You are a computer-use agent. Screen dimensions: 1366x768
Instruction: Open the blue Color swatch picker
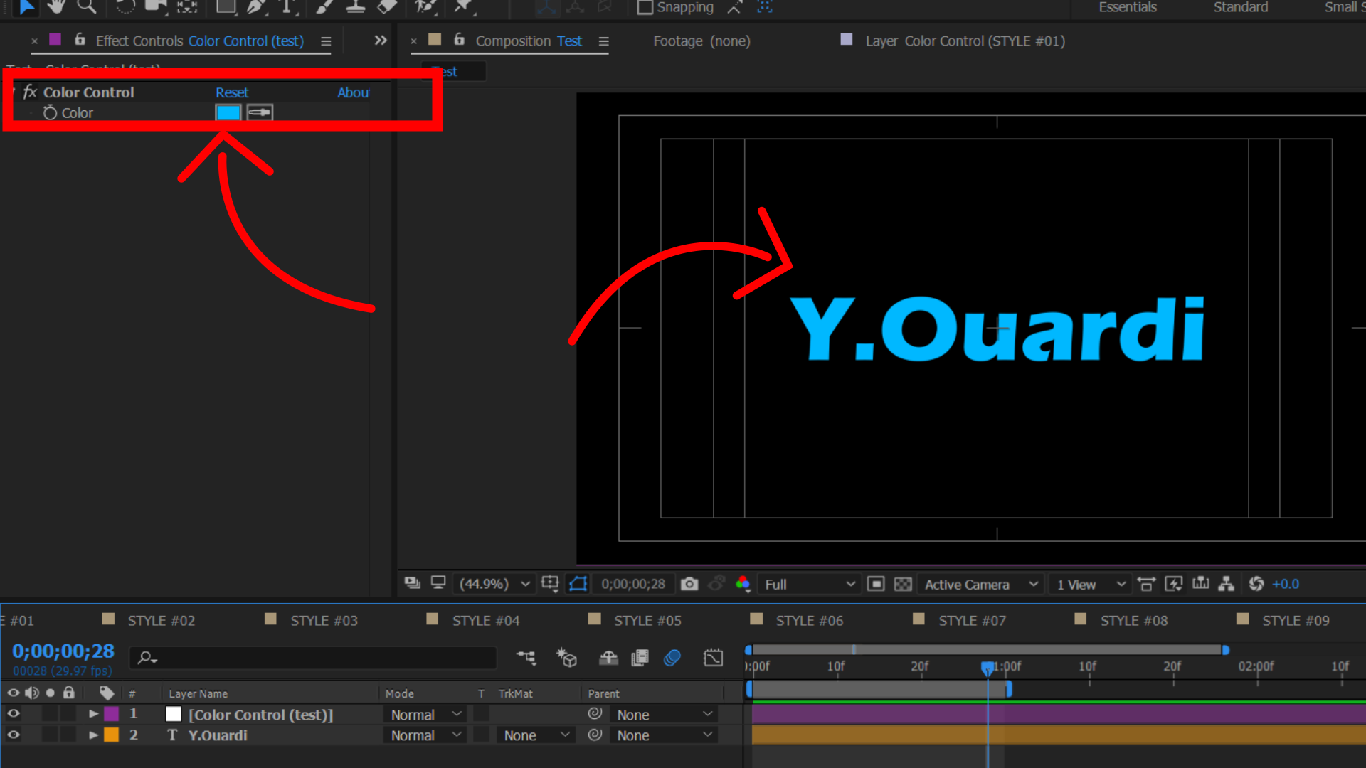tap(228, 112)
